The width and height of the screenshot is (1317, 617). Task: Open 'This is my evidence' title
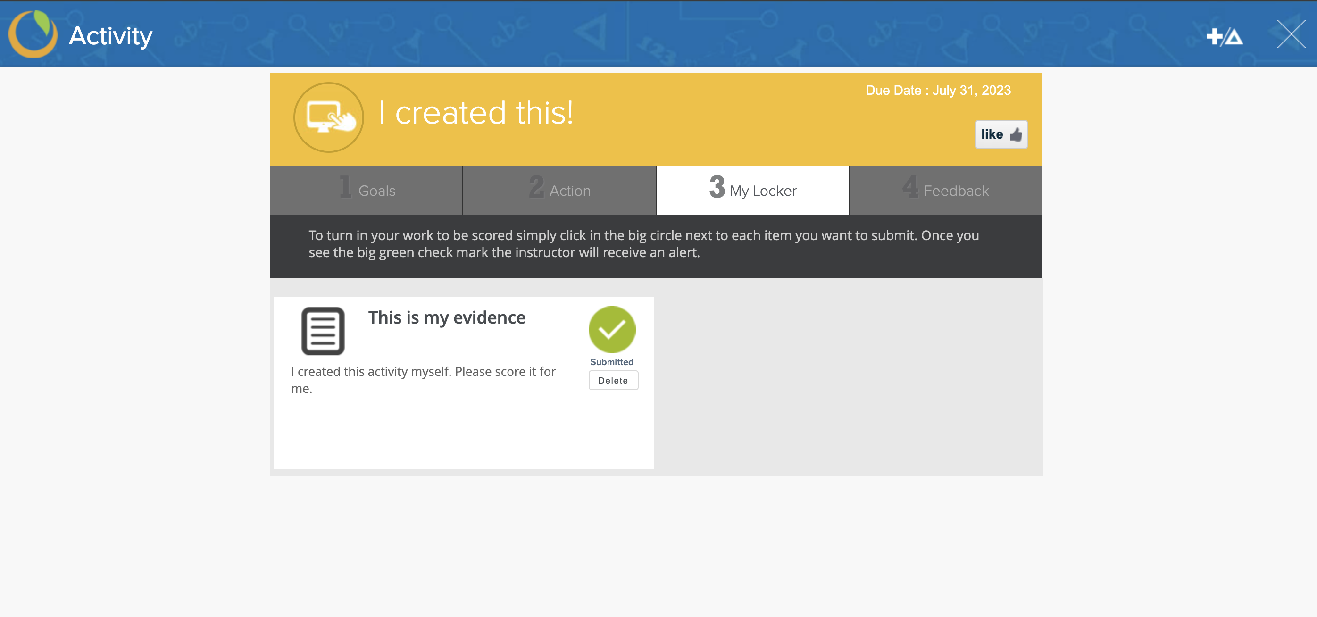446,317
